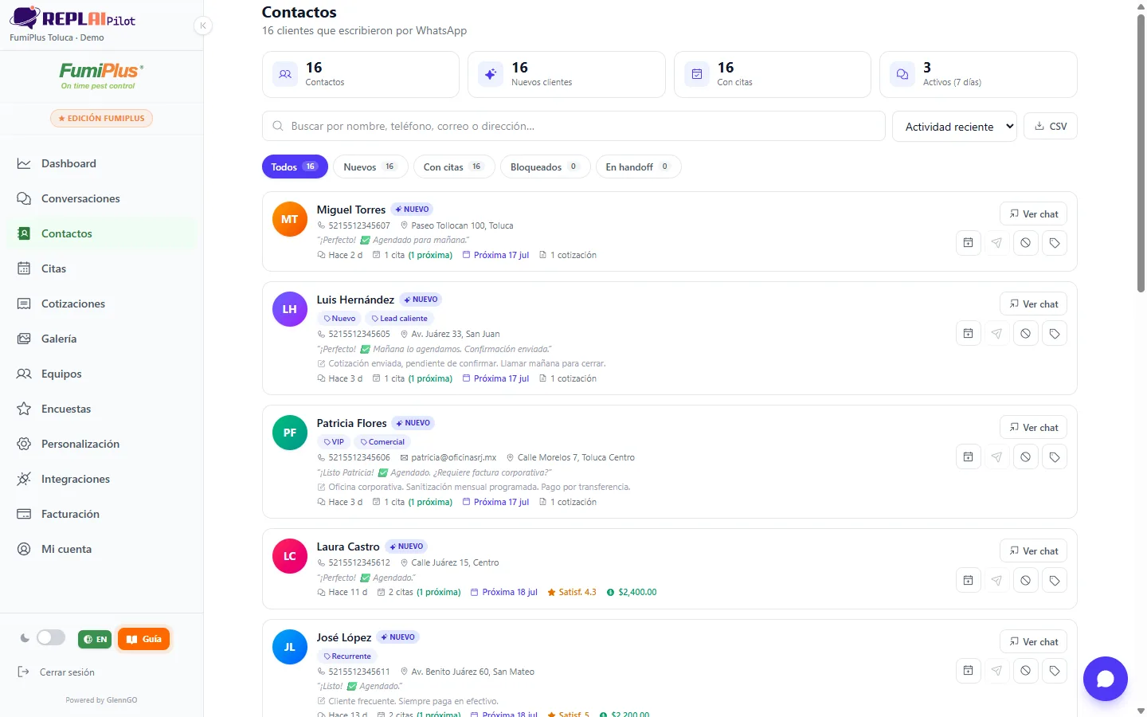Open Dashboard in the sidebar
This screenshot has width=1147, height=717.
click(x=102, y=163)
